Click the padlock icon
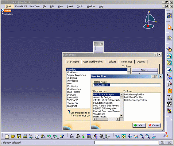174x146 pixels. 101,136
